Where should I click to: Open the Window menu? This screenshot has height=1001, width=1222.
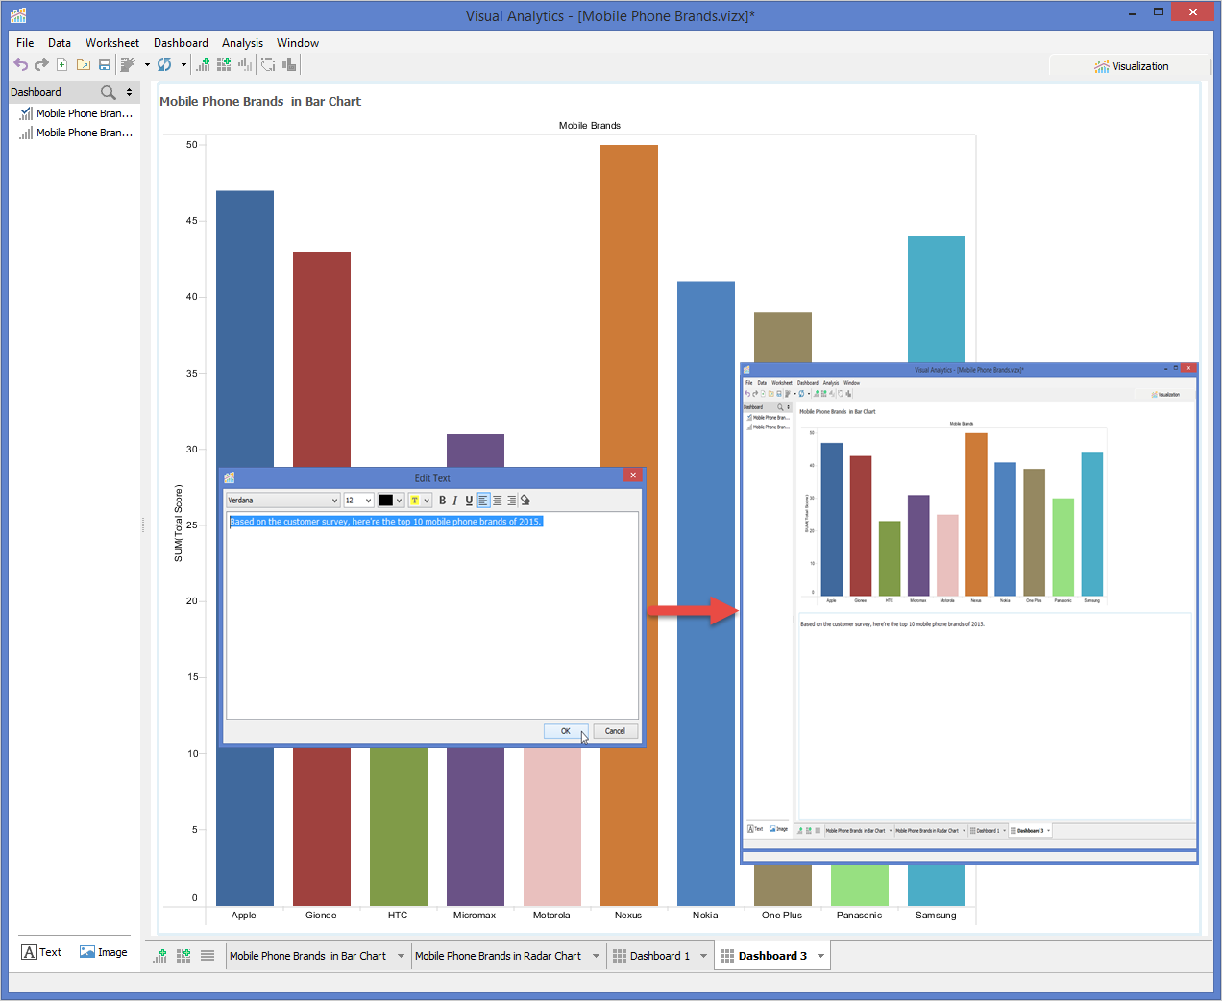pos(298,43)
